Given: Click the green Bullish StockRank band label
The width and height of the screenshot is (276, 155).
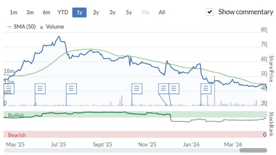Looking at the screenshot, I should click(x=16, y=115).
